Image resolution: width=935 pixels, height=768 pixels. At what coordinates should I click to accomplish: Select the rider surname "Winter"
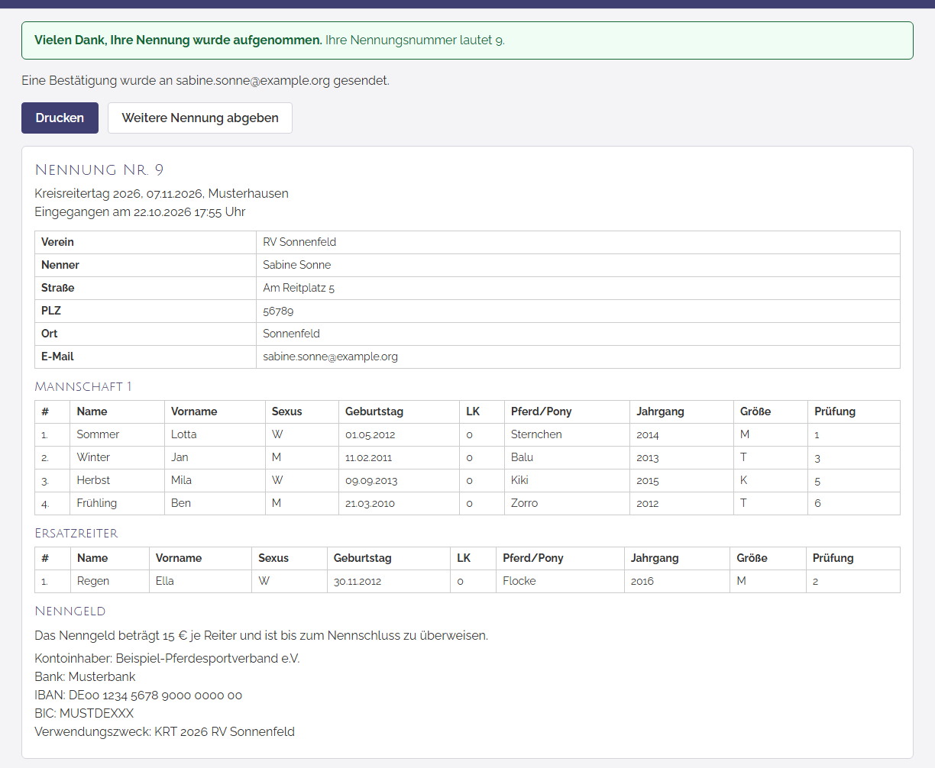point(93,457)
